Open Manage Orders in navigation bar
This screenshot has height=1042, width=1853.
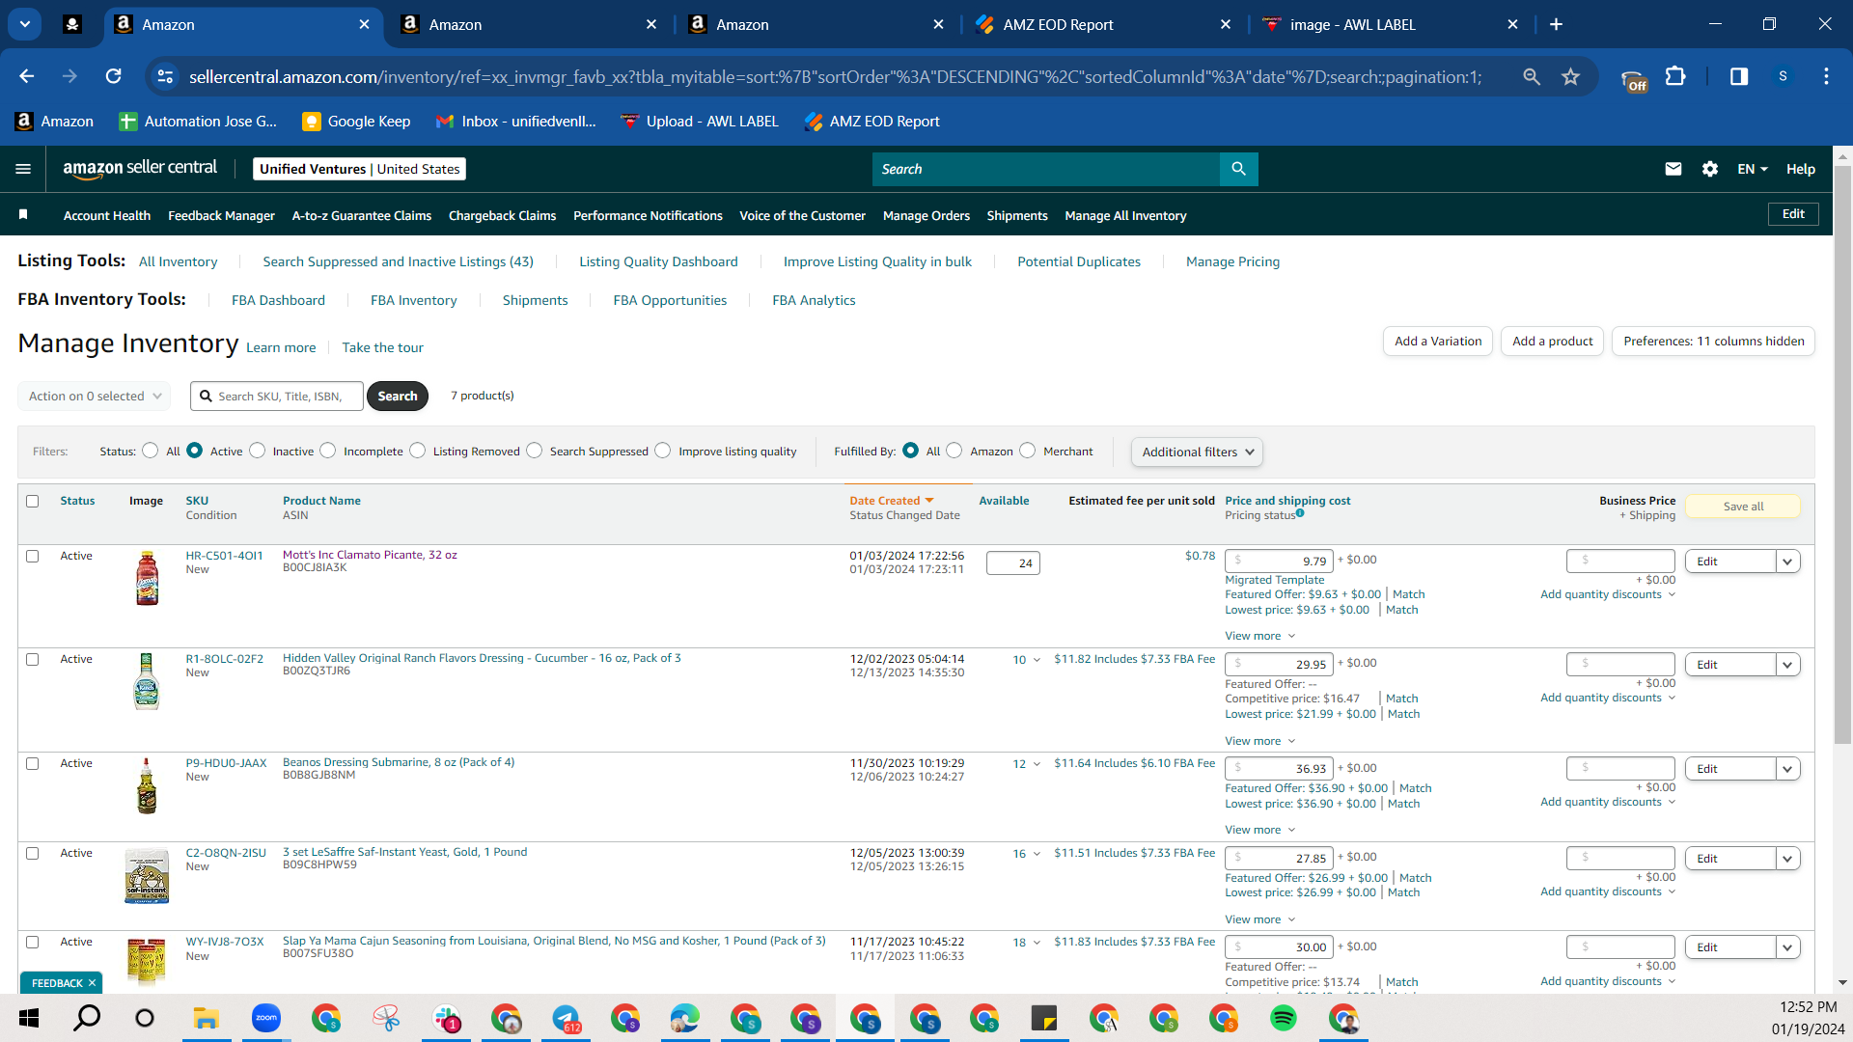click(926, 215)
